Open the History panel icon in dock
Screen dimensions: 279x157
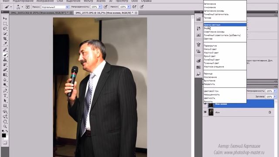[x=198, y=28]
